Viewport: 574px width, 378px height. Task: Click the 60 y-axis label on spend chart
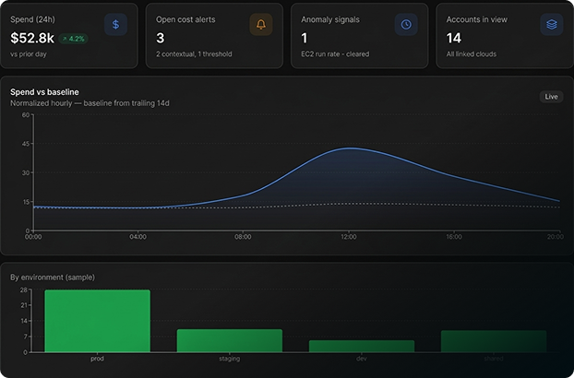25,115
